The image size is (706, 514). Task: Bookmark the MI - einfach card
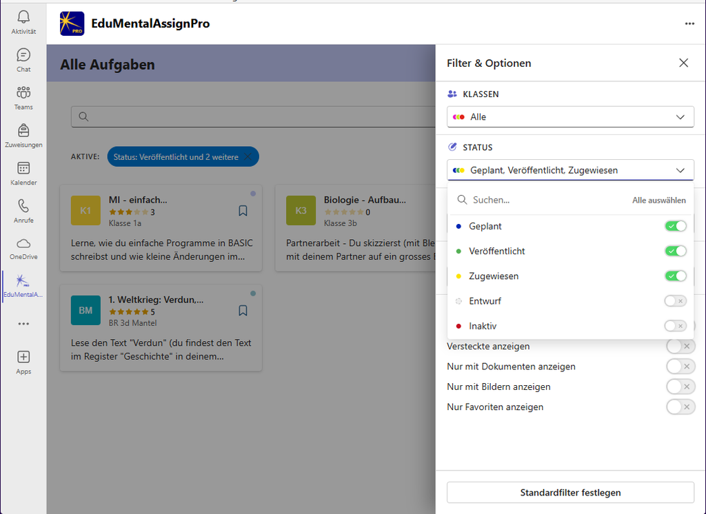pos(243,211)
